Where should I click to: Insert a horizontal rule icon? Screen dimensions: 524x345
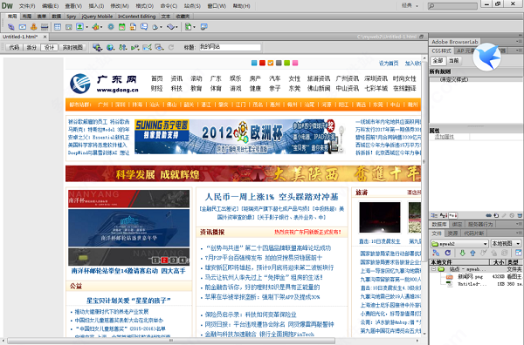[45, 27]
